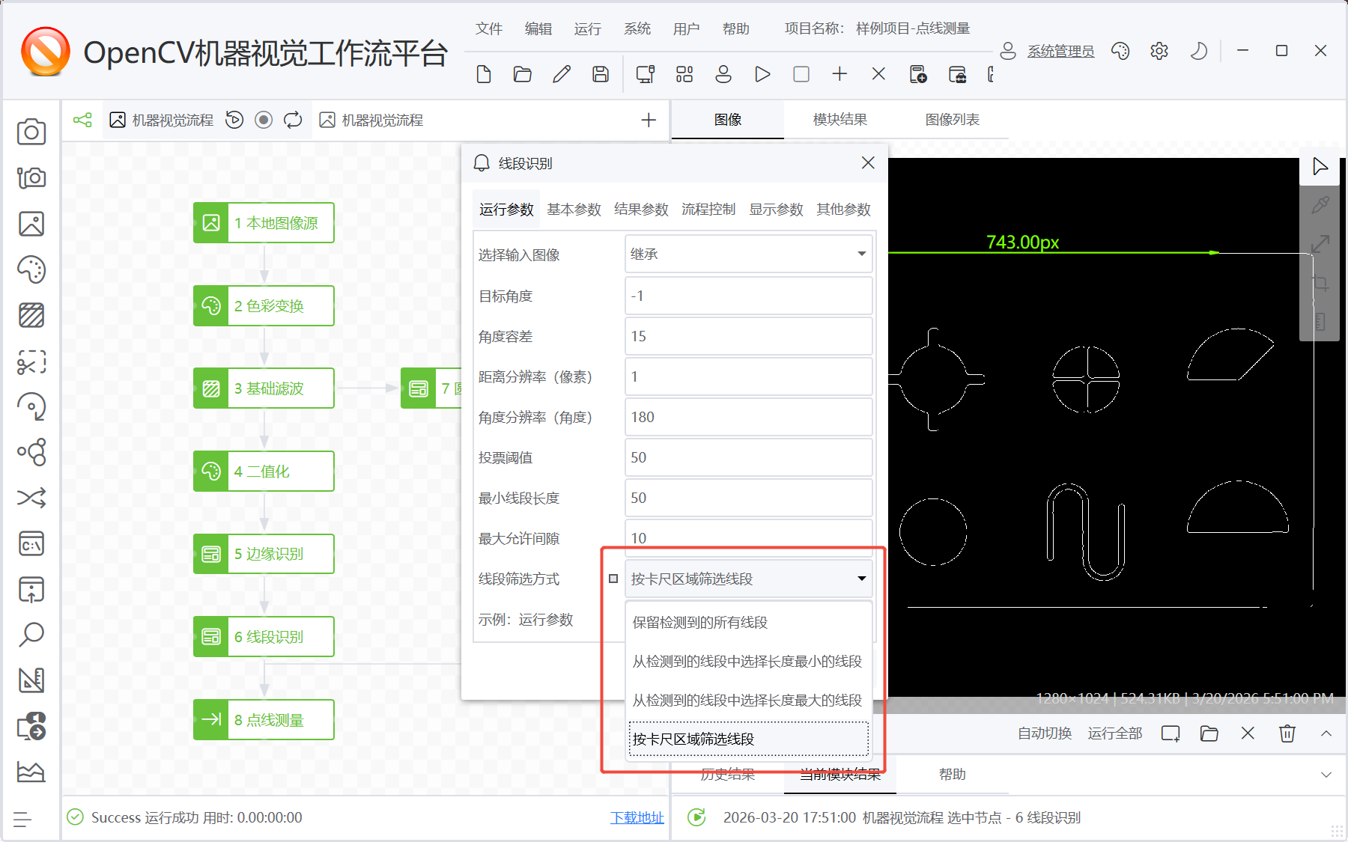Image resolution: width=1348 pixels, height=842 pixels.
Task: Click the 角度容差 input field
Action: click(x=749, y=336)
